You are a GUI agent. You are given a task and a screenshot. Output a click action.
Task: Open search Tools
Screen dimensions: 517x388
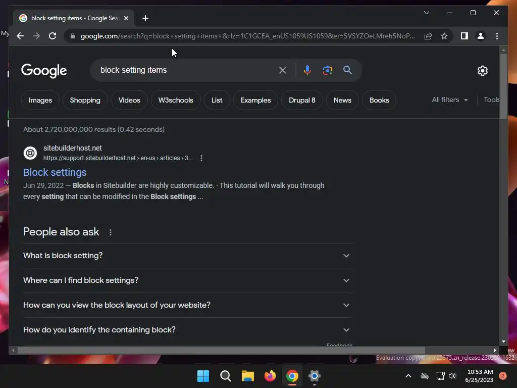491,100
